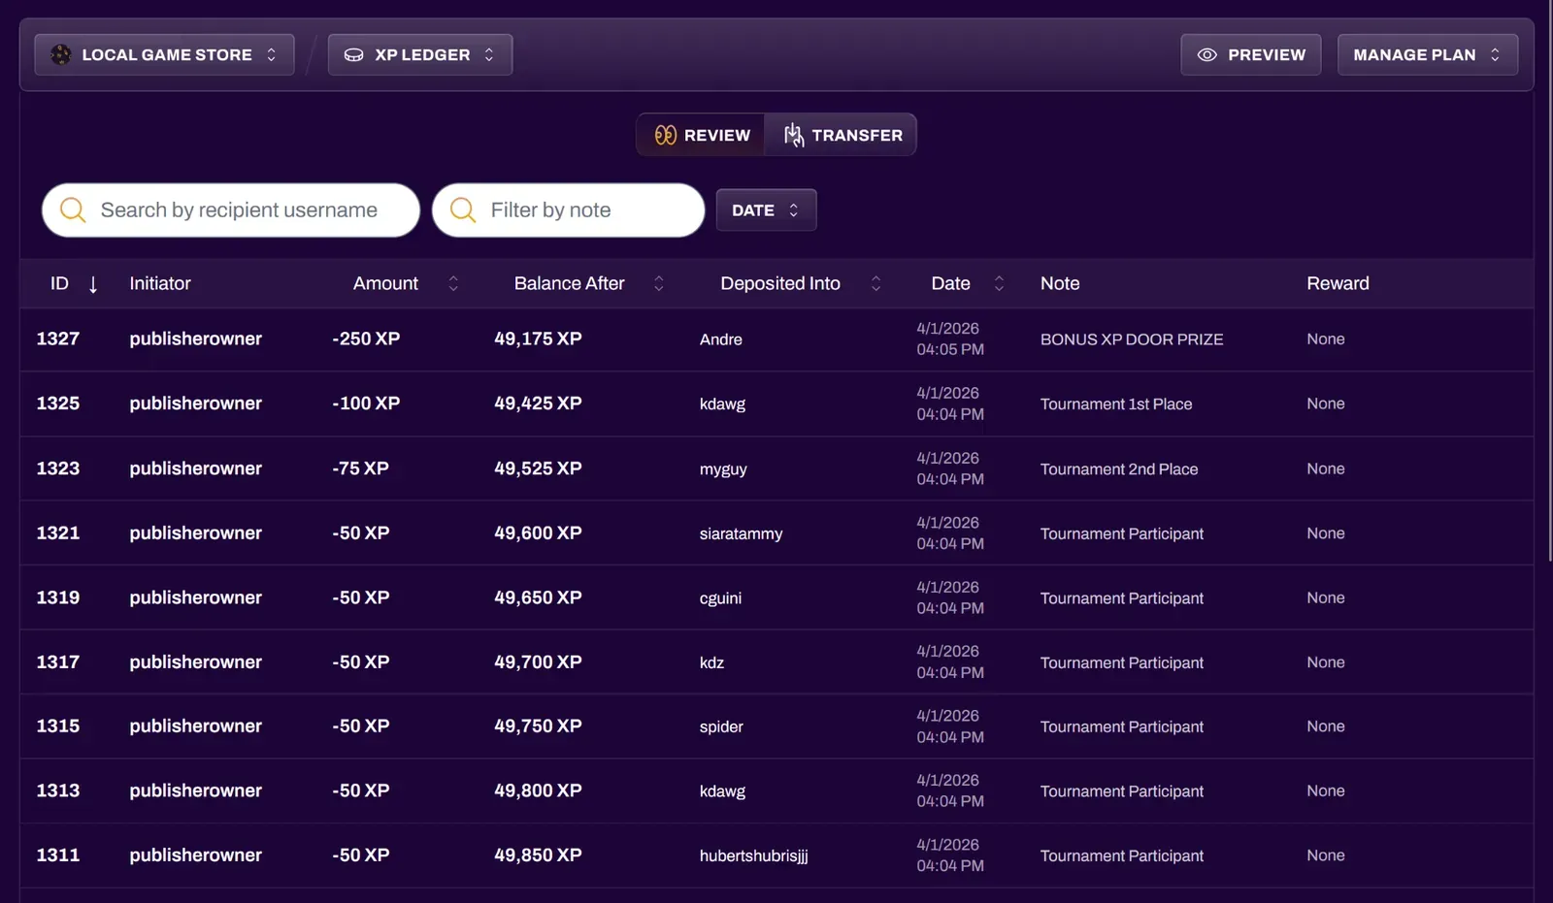Switch to the Review tab
The height and width of the screenshot is (903, 1553).
(x=702, y=135)
